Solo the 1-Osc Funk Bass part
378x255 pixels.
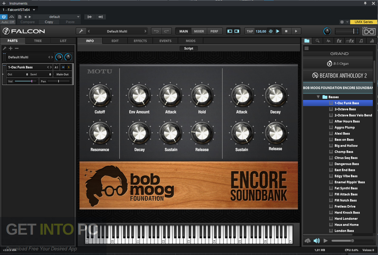click(x=69, y=67)
